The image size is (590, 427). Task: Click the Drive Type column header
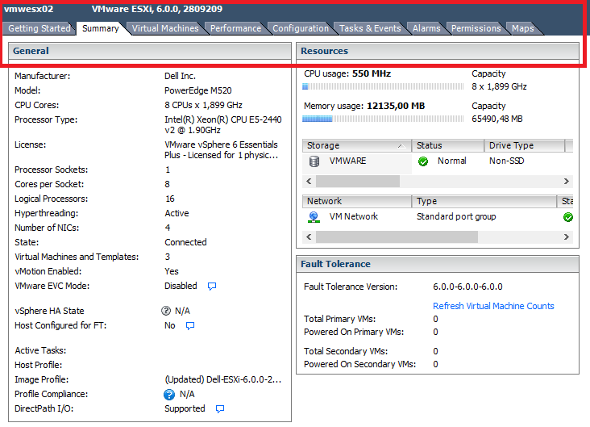click(524, 145)
